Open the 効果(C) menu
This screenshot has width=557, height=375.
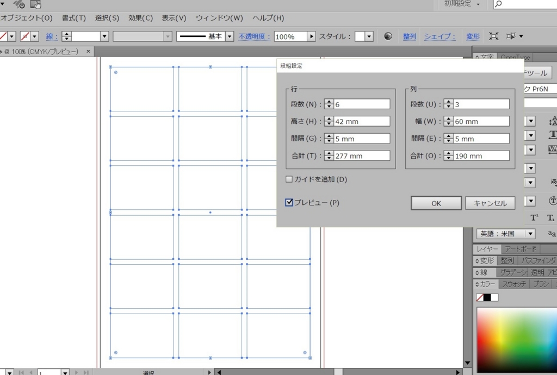click(140, 18)
